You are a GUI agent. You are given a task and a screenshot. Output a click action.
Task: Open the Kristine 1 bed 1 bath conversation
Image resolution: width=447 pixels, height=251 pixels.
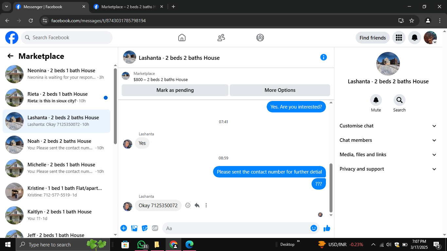click(56, 192)
